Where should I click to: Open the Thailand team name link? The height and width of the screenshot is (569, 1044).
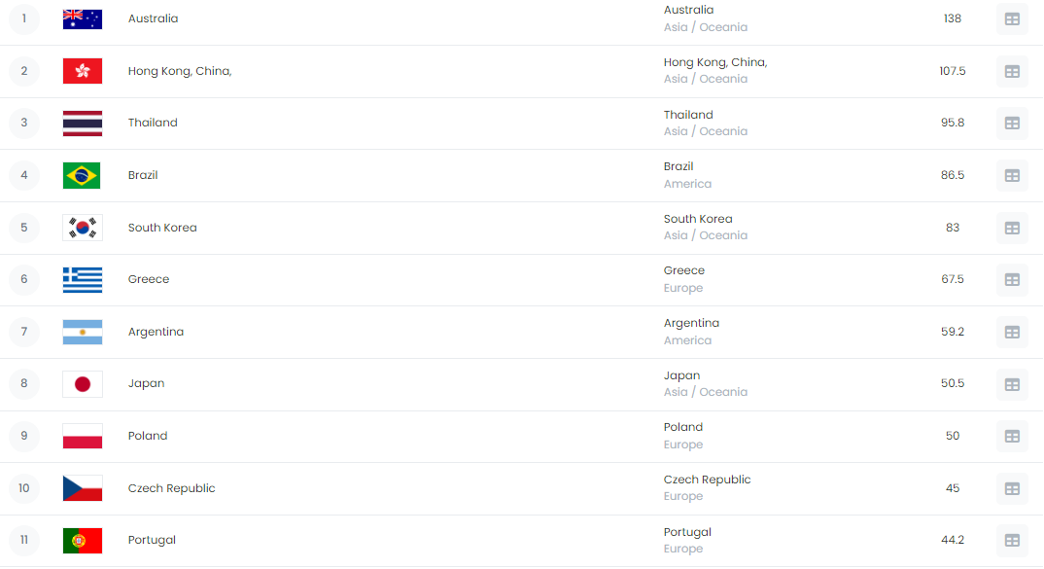tap(153, 123)
